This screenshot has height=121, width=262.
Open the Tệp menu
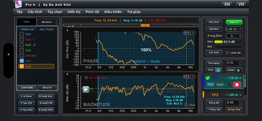click(x=19, y=12)
